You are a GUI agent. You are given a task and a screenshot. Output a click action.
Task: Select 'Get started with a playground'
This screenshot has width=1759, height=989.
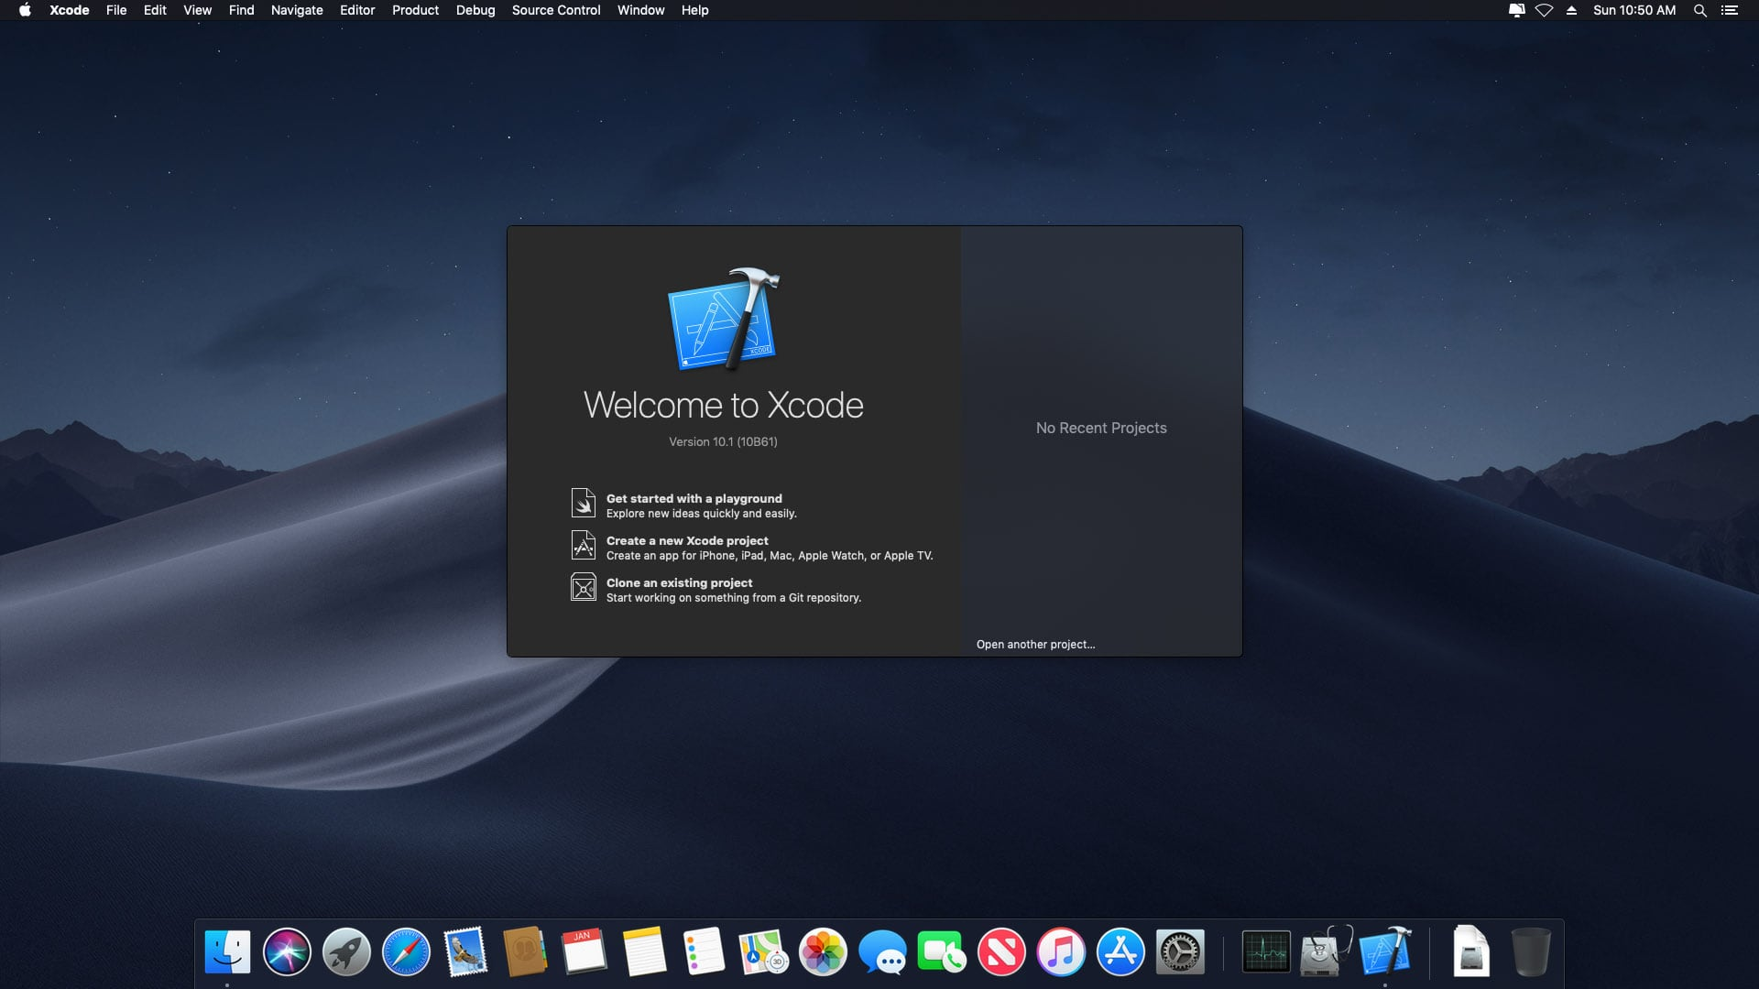tap(694, 497)
